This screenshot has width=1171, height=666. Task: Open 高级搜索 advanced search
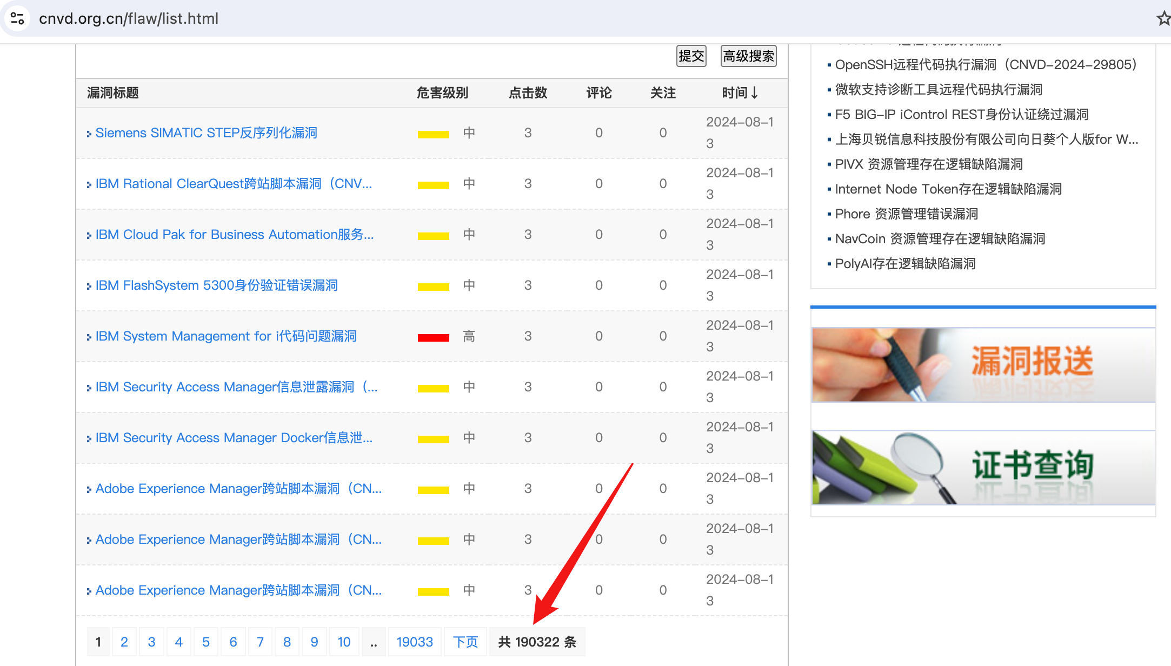[748, 56]
